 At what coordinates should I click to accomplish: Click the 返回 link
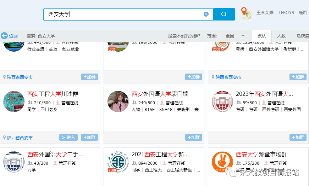pyautogui.click(x=13, y=36)
